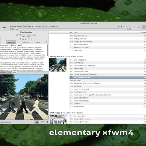Image resolution: width=146 pixels, height=146 pixels.
Task: Select the song I'll Be Back
Action: click(108, 50)
